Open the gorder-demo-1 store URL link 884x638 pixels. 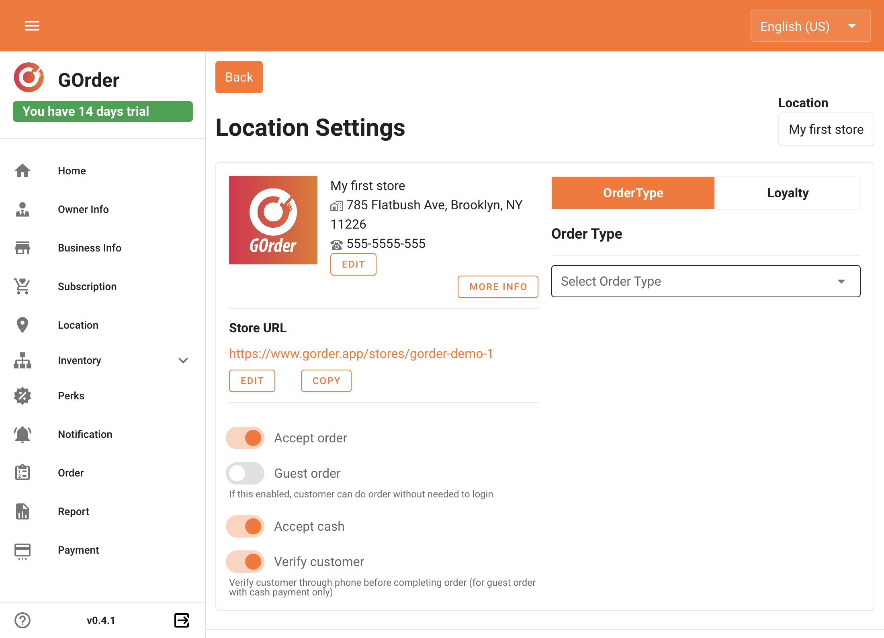(x=361, y=354)
